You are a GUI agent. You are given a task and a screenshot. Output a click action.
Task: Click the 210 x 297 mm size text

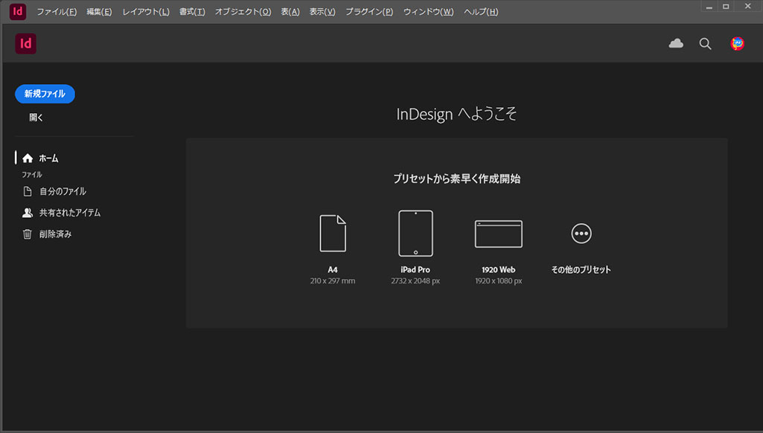(333, 281)
